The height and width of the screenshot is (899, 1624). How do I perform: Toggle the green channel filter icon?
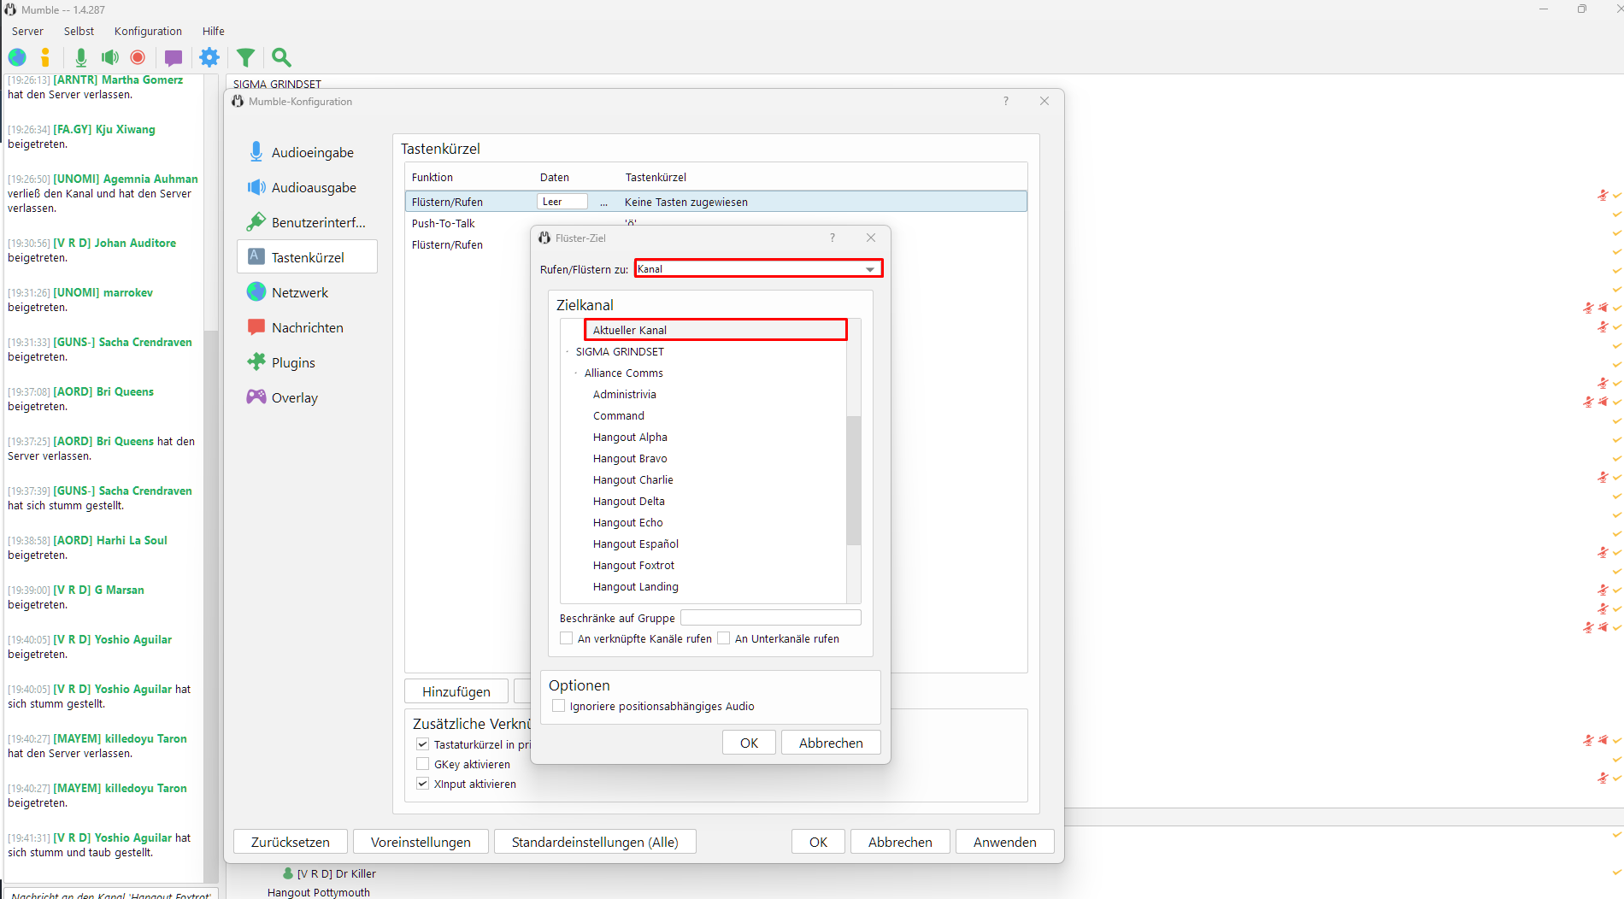pos(245,57)
